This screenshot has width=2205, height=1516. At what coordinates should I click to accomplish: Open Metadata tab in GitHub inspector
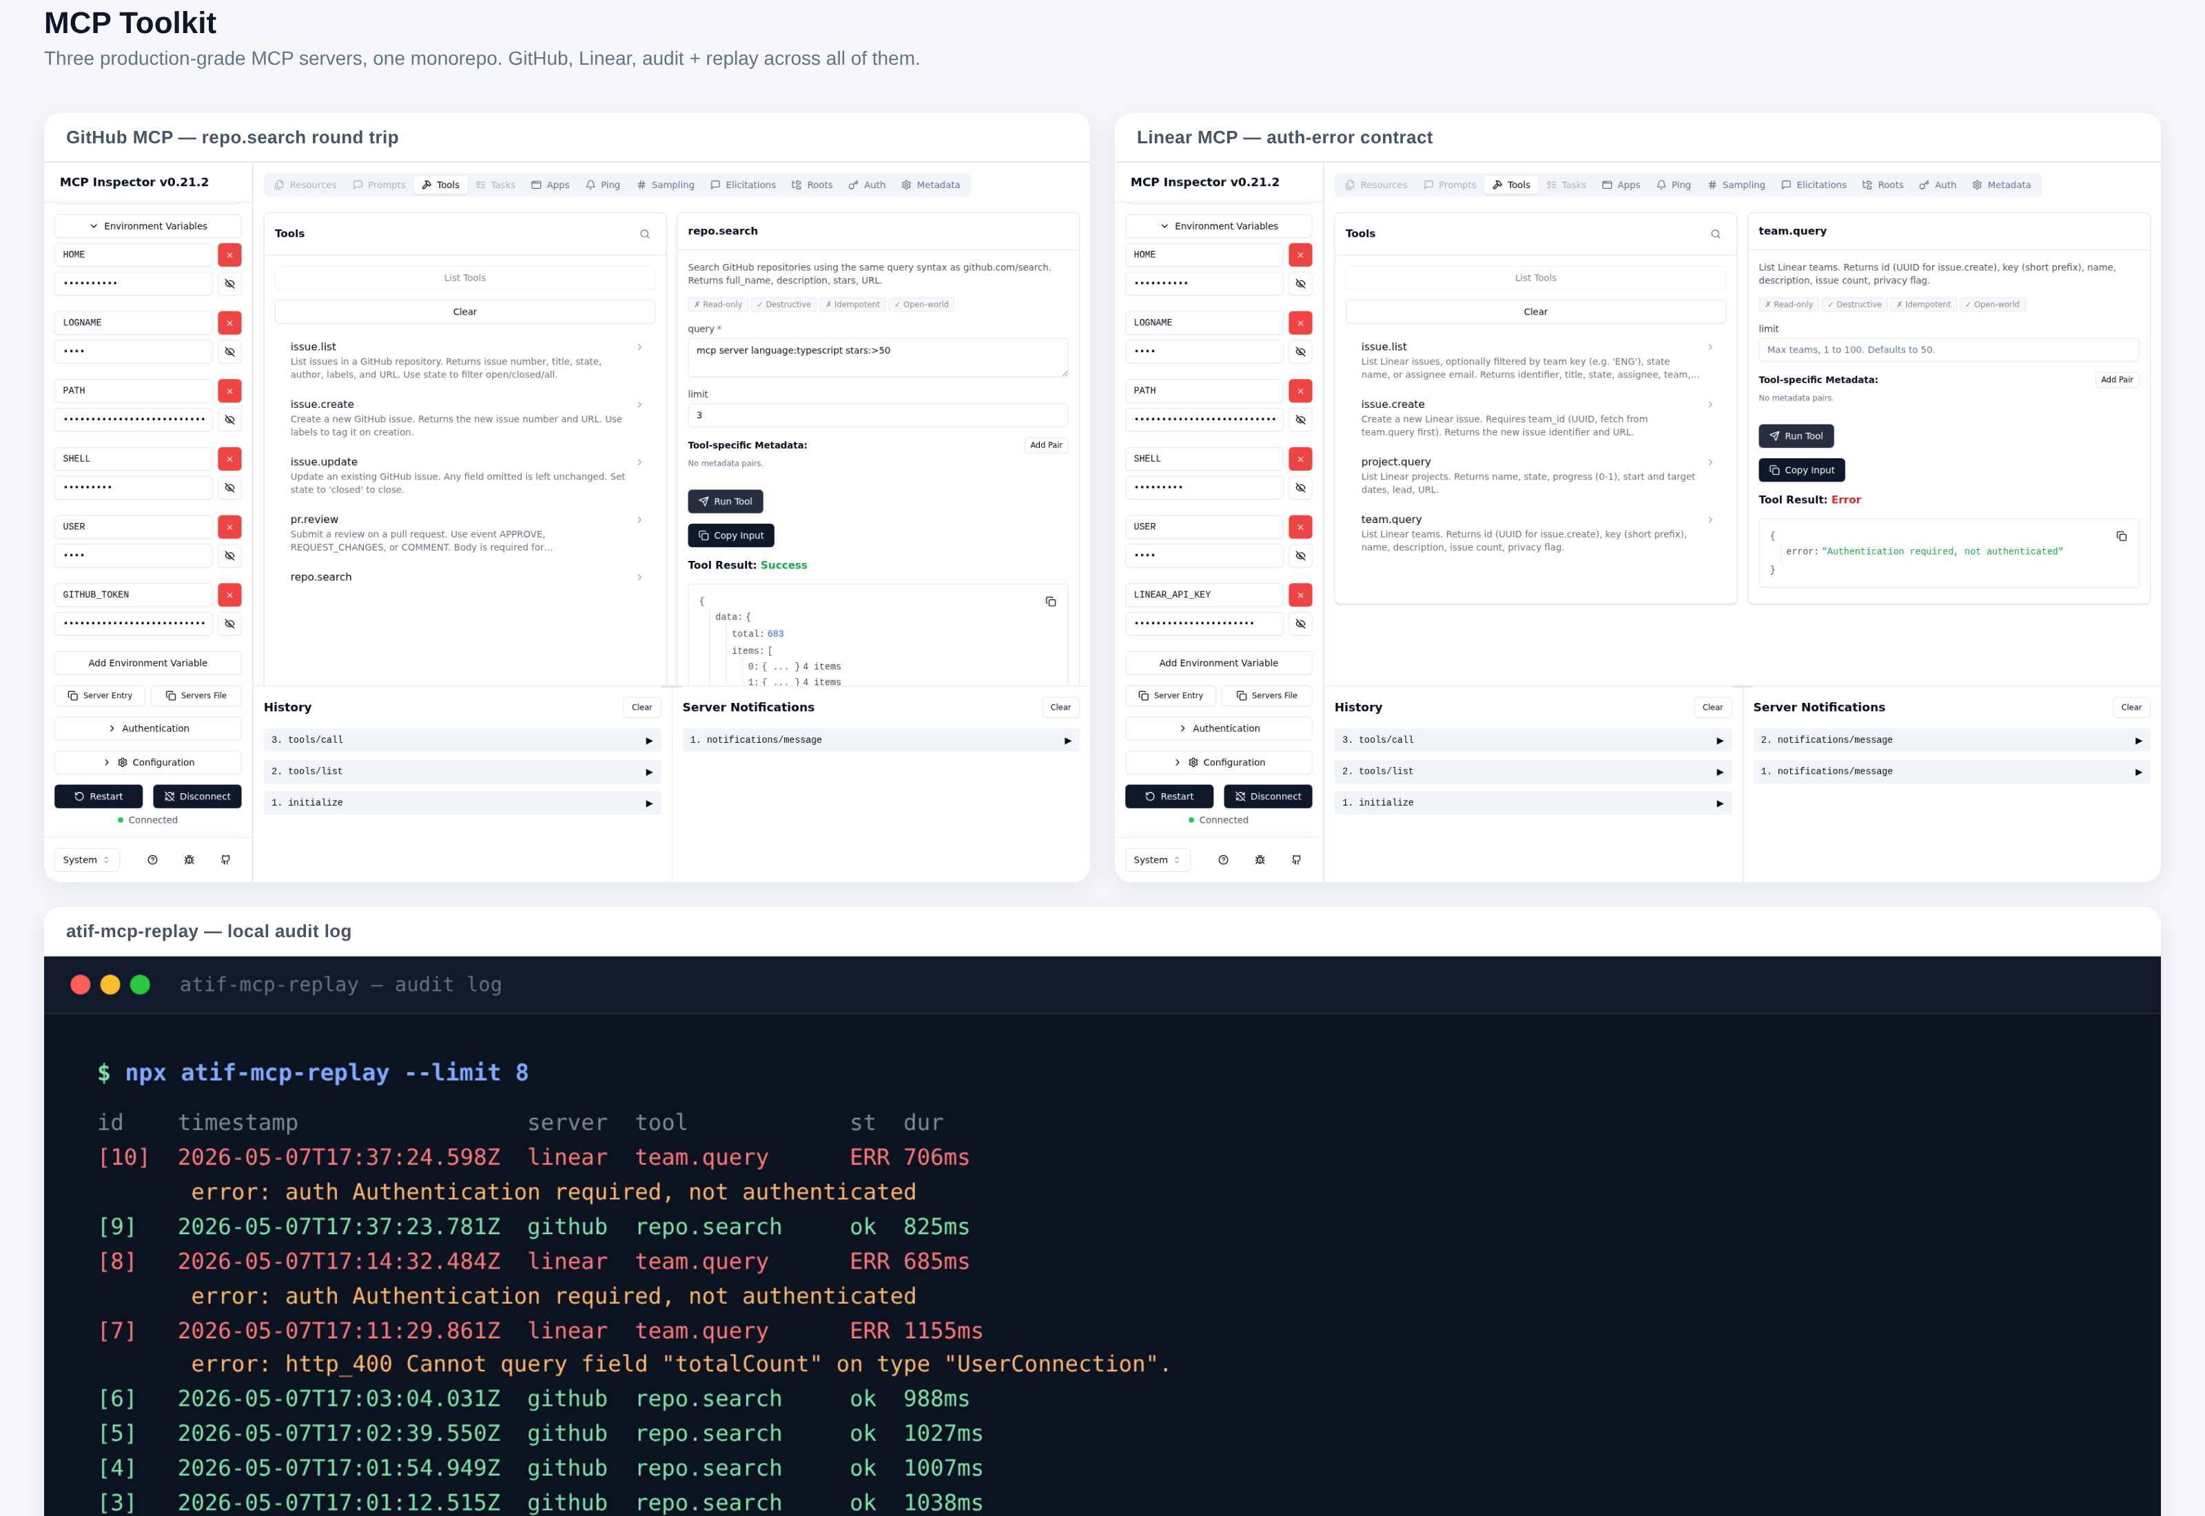931,185
